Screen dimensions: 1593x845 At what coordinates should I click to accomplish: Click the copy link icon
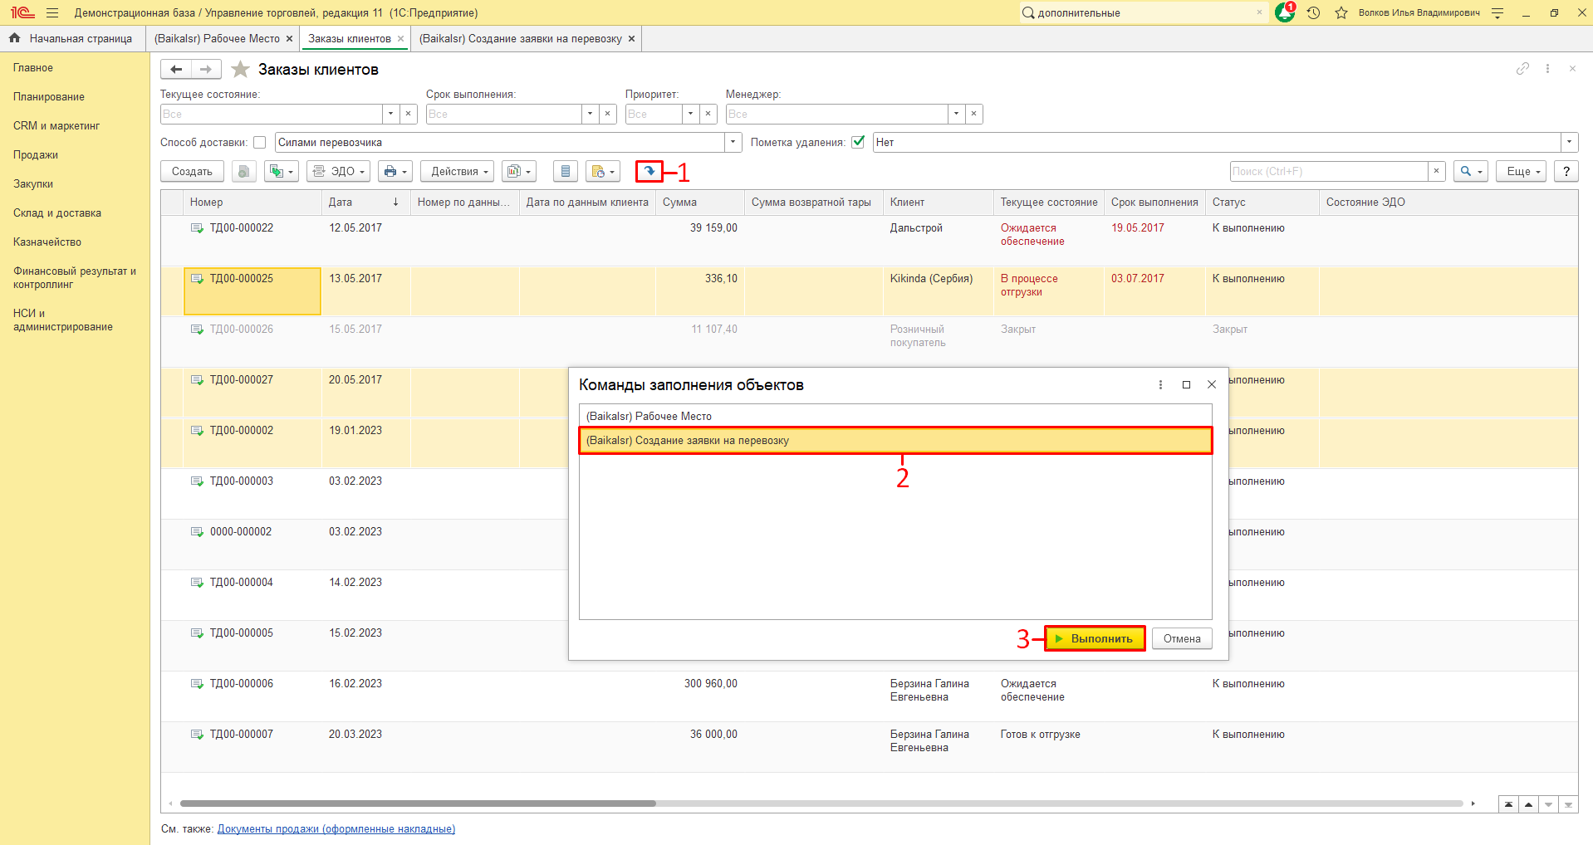point(1522,69)
